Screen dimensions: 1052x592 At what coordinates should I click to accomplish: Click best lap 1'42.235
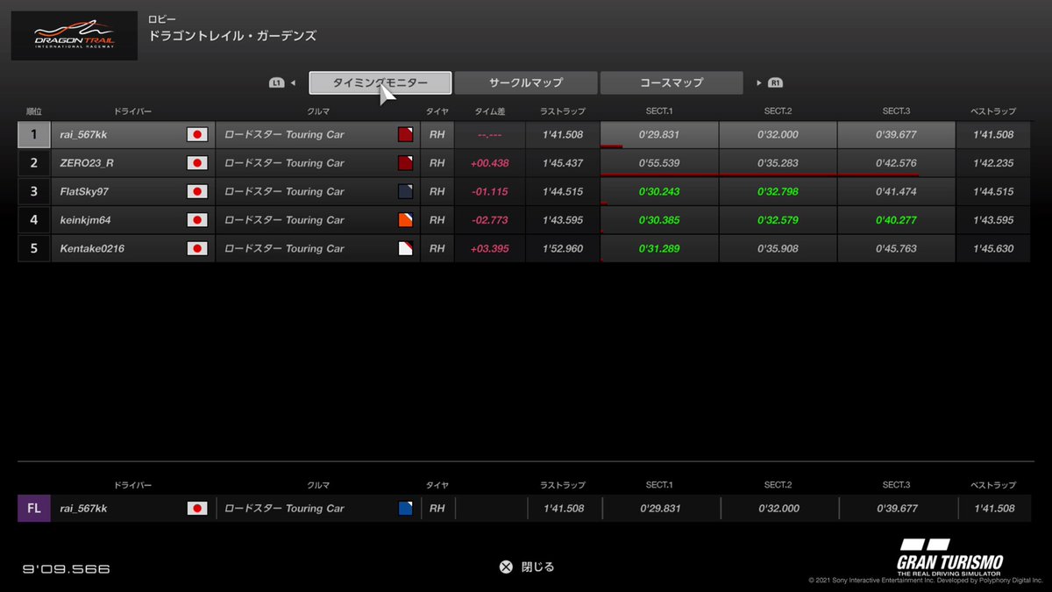(x=992, y=163)
